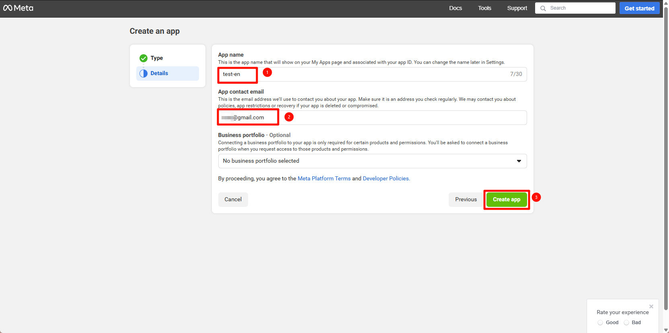Cancel the app creation

[233, 200]
